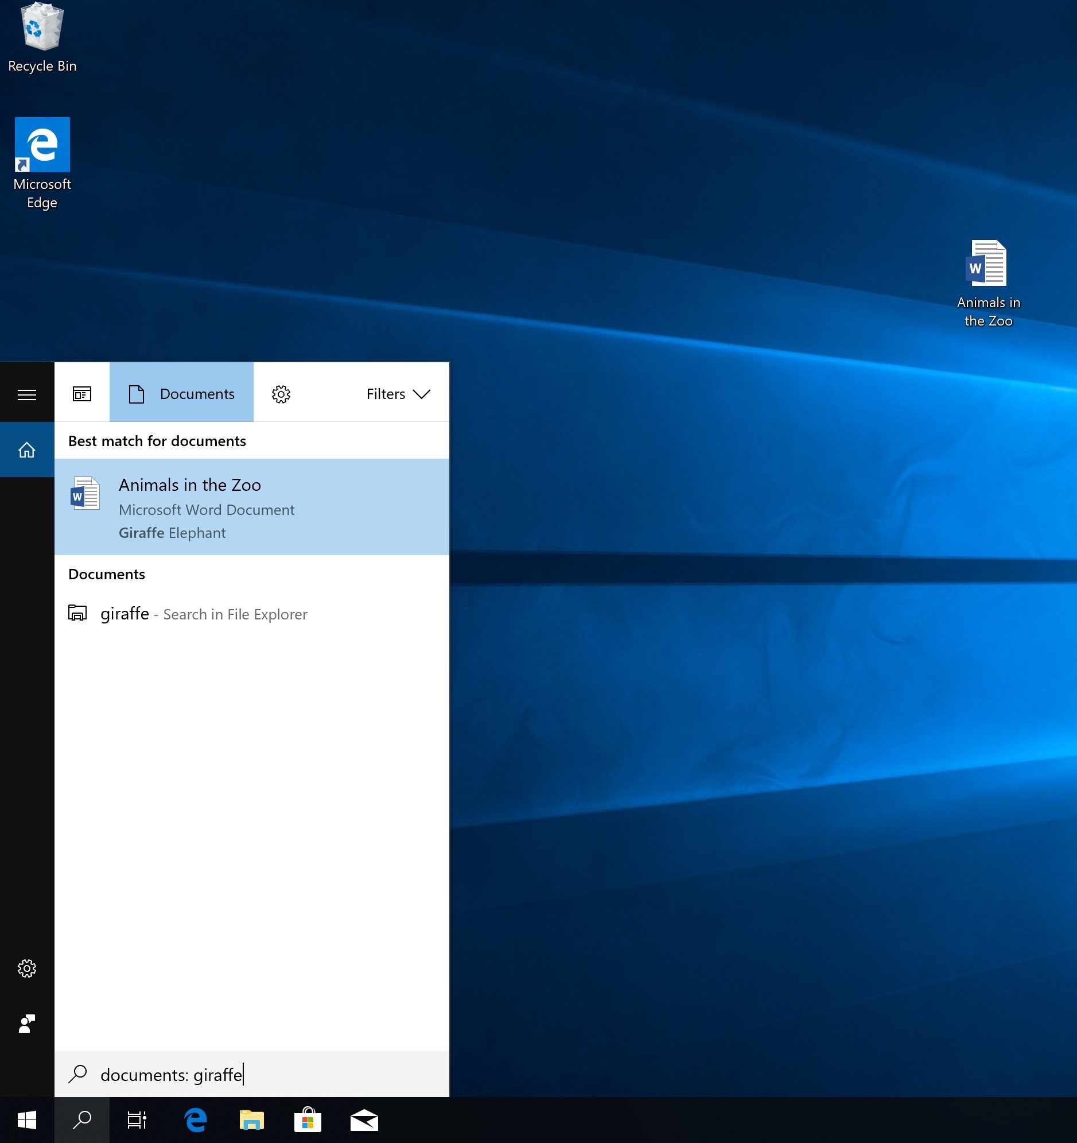Launch File Explorer from the taskbar
The width and height of the screenshot is (1077, 1143).
(252, 1119)
